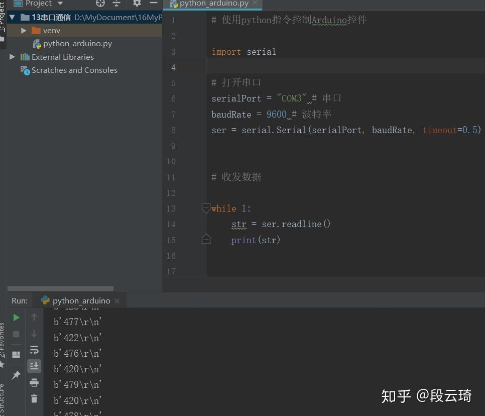Screen dimensions: 485x416
Task: Clear all output in the Run console
Action: (34, 398)
